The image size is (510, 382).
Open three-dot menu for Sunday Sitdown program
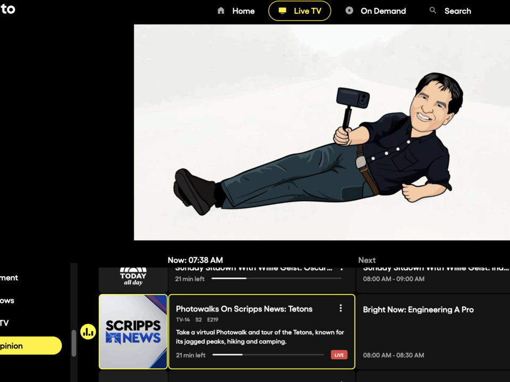[341, 269]
